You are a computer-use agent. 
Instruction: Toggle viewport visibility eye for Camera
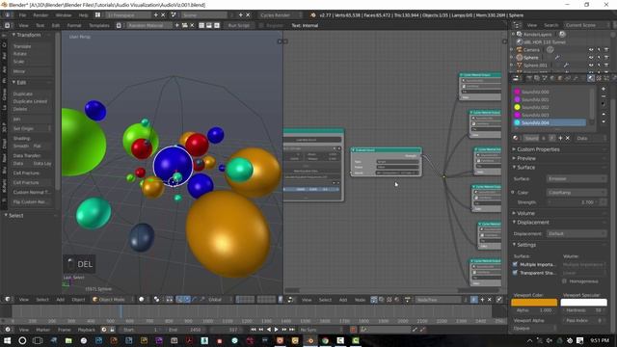coord(591,50)
